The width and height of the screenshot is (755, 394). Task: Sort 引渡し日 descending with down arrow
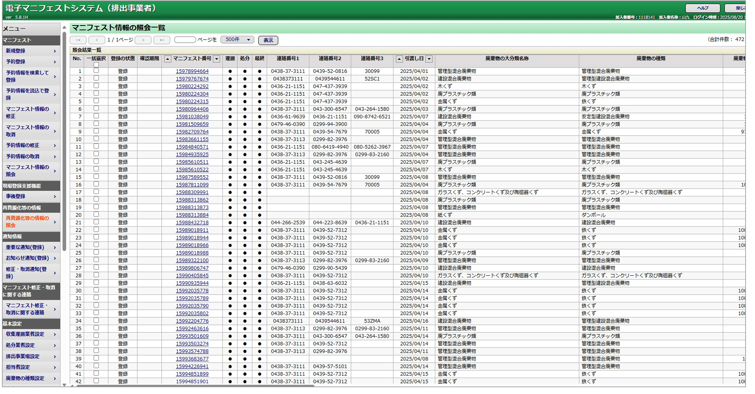(429, 59)
